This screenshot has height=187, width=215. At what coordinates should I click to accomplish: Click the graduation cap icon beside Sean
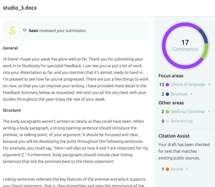[x=24, y=31]
